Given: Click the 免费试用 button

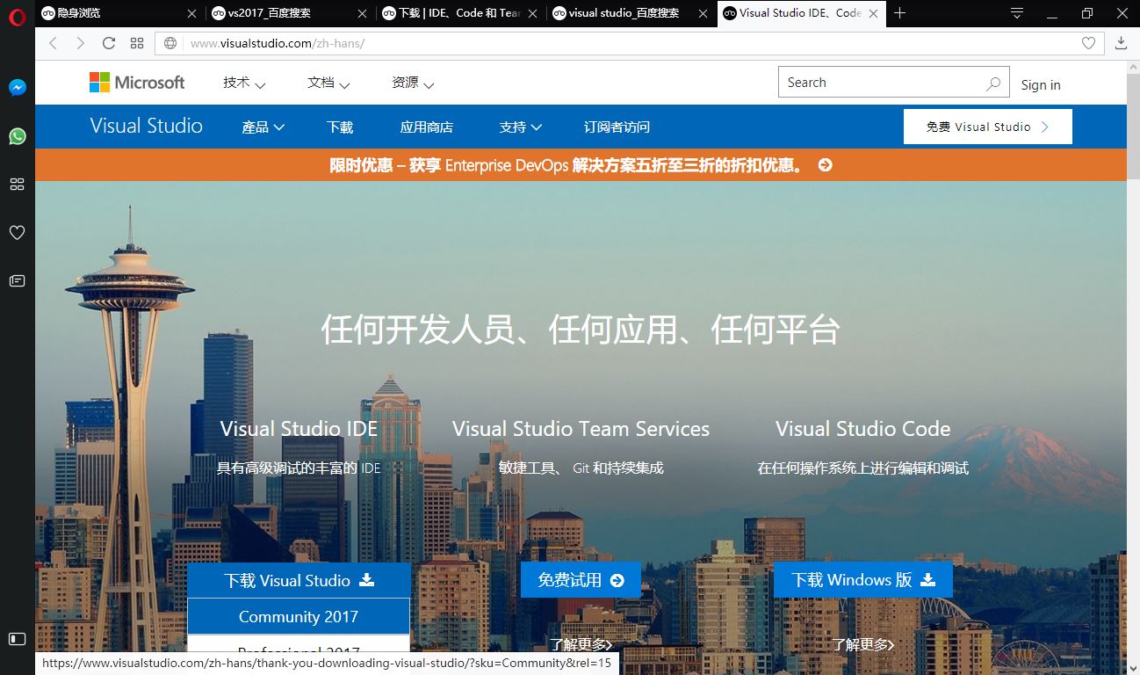Looking at the screenshot, I should 581,580.
